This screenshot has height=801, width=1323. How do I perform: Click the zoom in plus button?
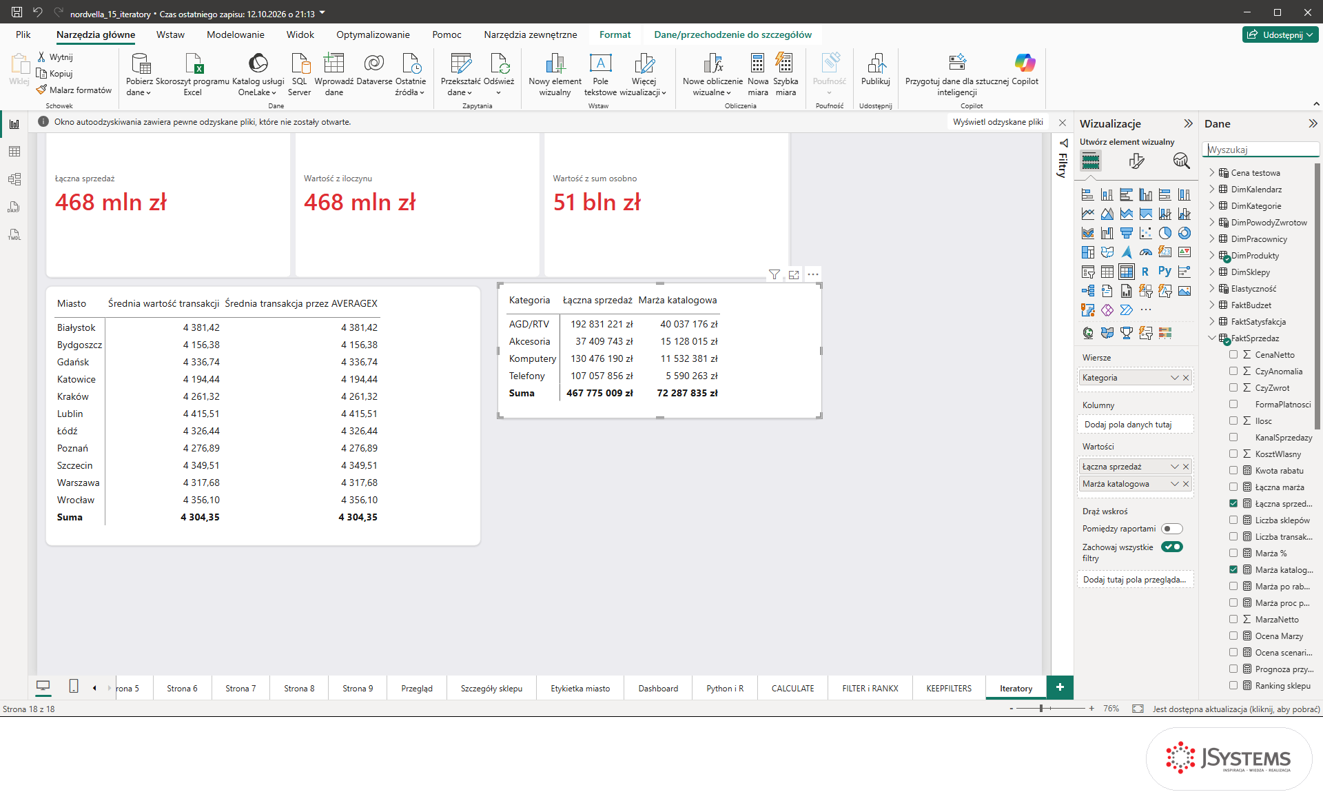click(x=1091, y=709)
